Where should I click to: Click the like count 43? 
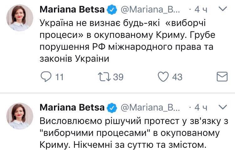click(x=177, y=77)
